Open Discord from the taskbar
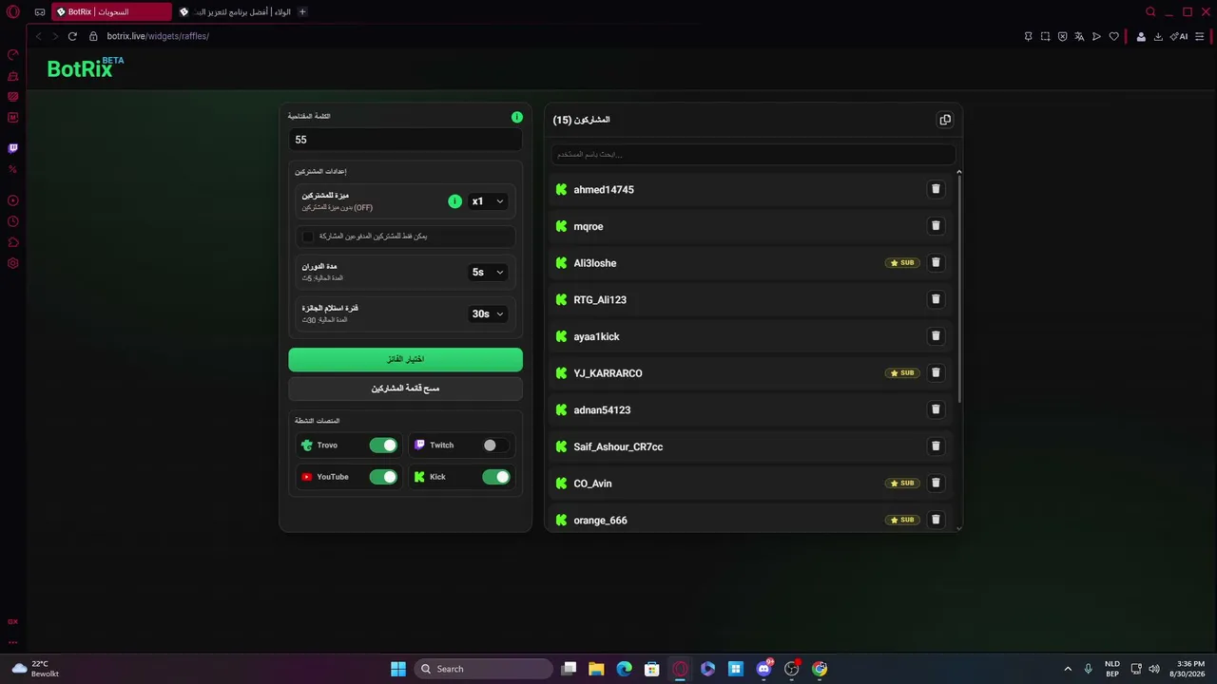Viewport: 1217px width, 684px height. pyautogui.click(x=763, y=669)
